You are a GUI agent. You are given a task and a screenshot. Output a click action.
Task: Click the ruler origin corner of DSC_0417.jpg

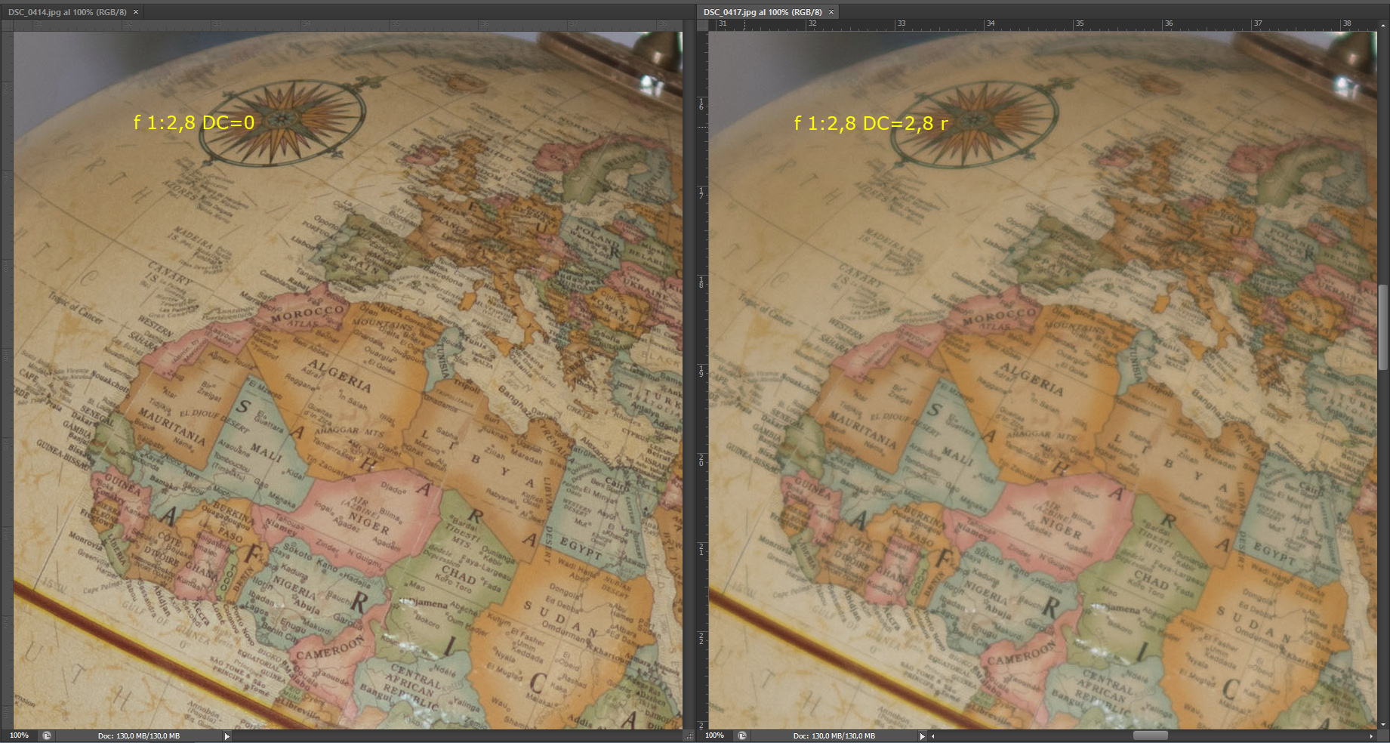[x=702, y=25]
